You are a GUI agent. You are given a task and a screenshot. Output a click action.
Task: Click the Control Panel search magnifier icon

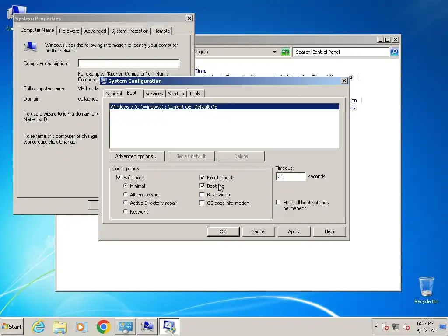(394, 52)
